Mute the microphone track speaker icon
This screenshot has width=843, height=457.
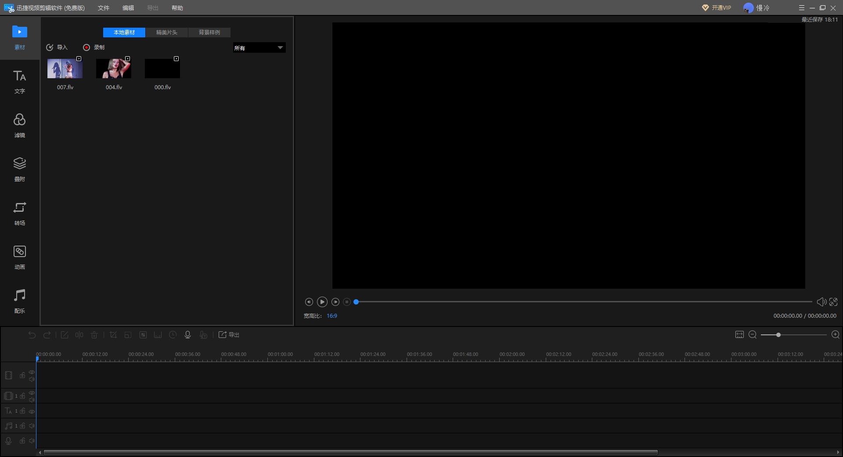[32, 441]
